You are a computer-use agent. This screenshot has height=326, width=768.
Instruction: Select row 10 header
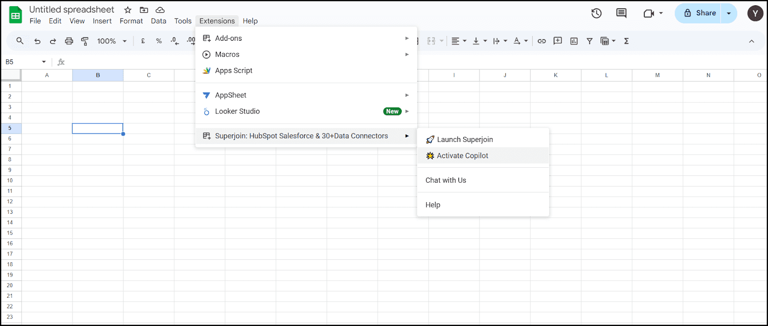10,181
